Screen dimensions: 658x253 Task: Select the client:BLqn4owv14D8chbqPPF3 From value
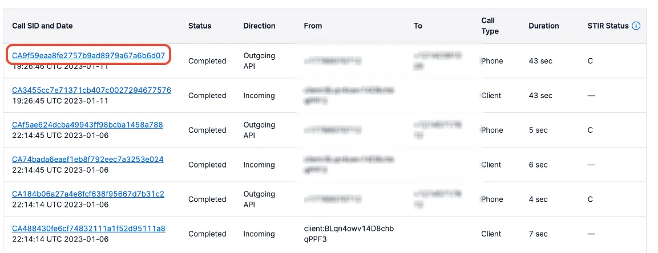349,234
